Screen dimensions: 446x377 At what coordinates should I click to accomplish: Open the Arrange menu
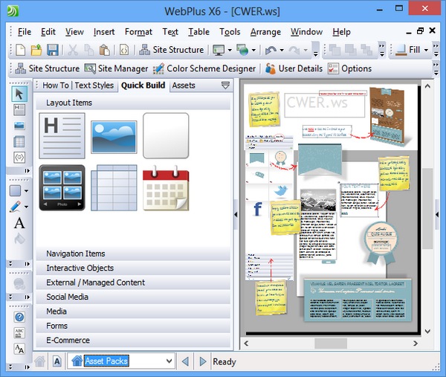(x=265, y=32)
